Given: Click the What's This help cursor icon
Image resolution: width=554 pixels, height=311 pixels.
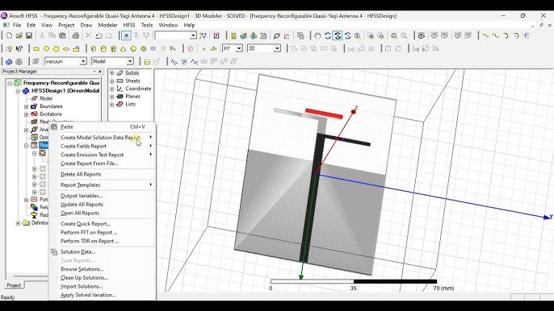Looking at the screenshot, I should pyautogui.click(x=19, y=48).
